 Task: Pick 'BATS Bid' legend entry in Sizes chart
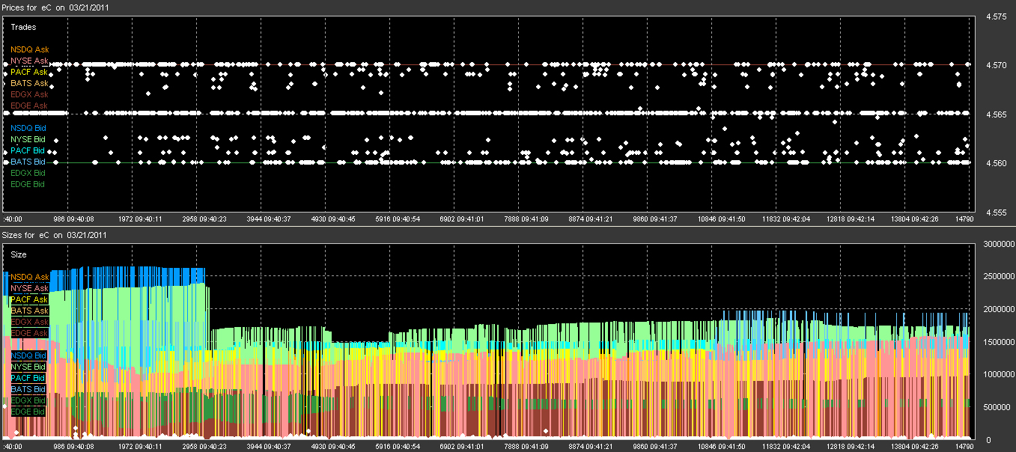(28, 389)
